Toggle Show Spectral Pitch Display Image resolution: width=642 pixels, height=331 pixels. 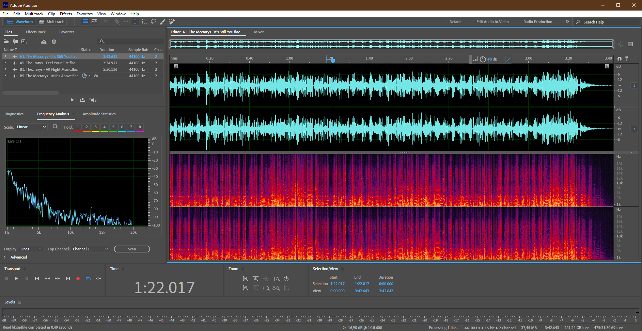(x=94, y=21)
